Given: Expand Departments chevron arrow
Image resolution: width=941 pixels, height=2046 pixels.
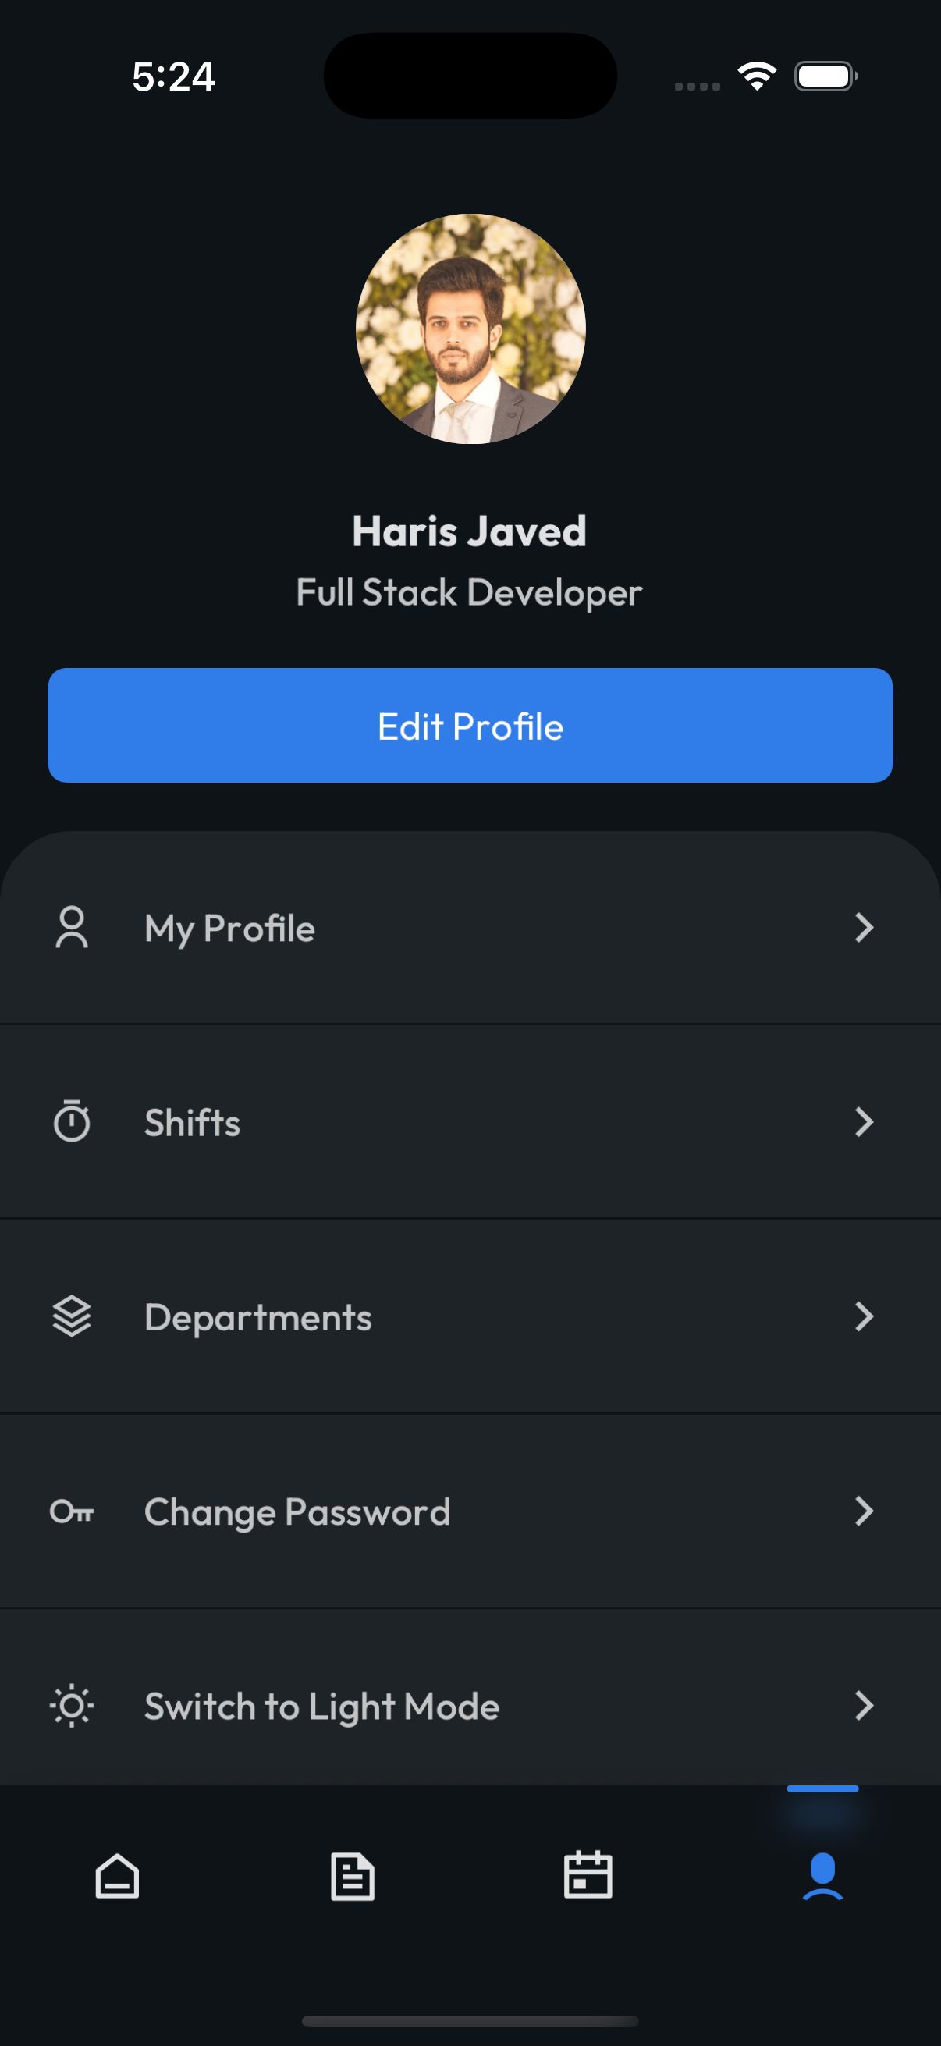Looking at the screenshot, I should tap(864, 1317).
